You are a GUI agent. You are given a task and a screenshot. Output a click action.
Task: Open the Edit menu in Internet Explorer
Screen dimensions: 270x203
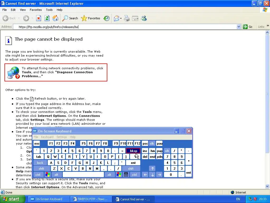(13, 10)
